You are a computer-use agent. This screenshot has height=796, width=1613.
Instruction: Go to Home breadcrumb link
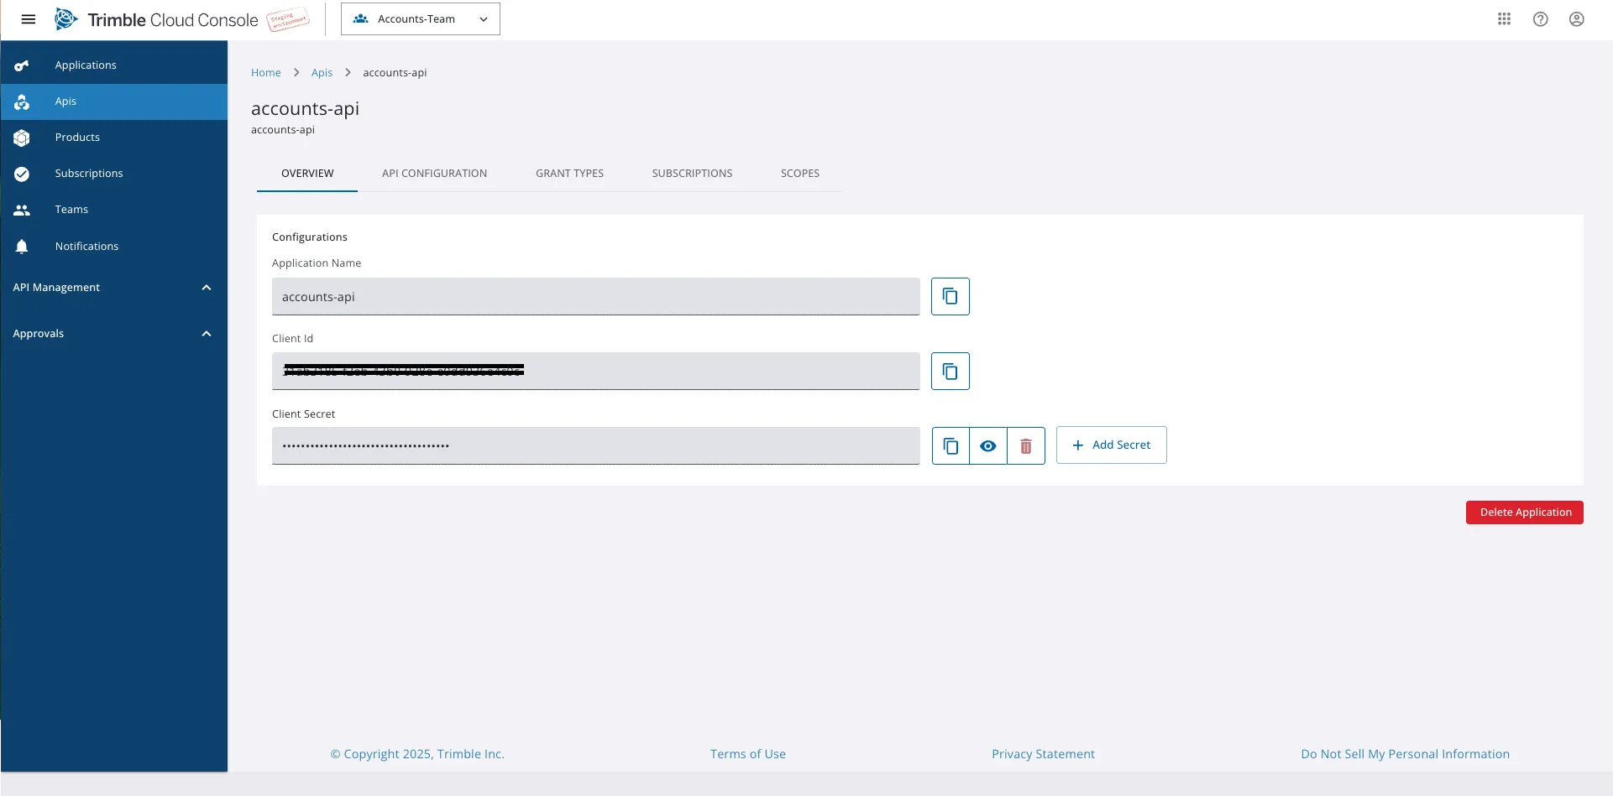(x=266, y=73)
